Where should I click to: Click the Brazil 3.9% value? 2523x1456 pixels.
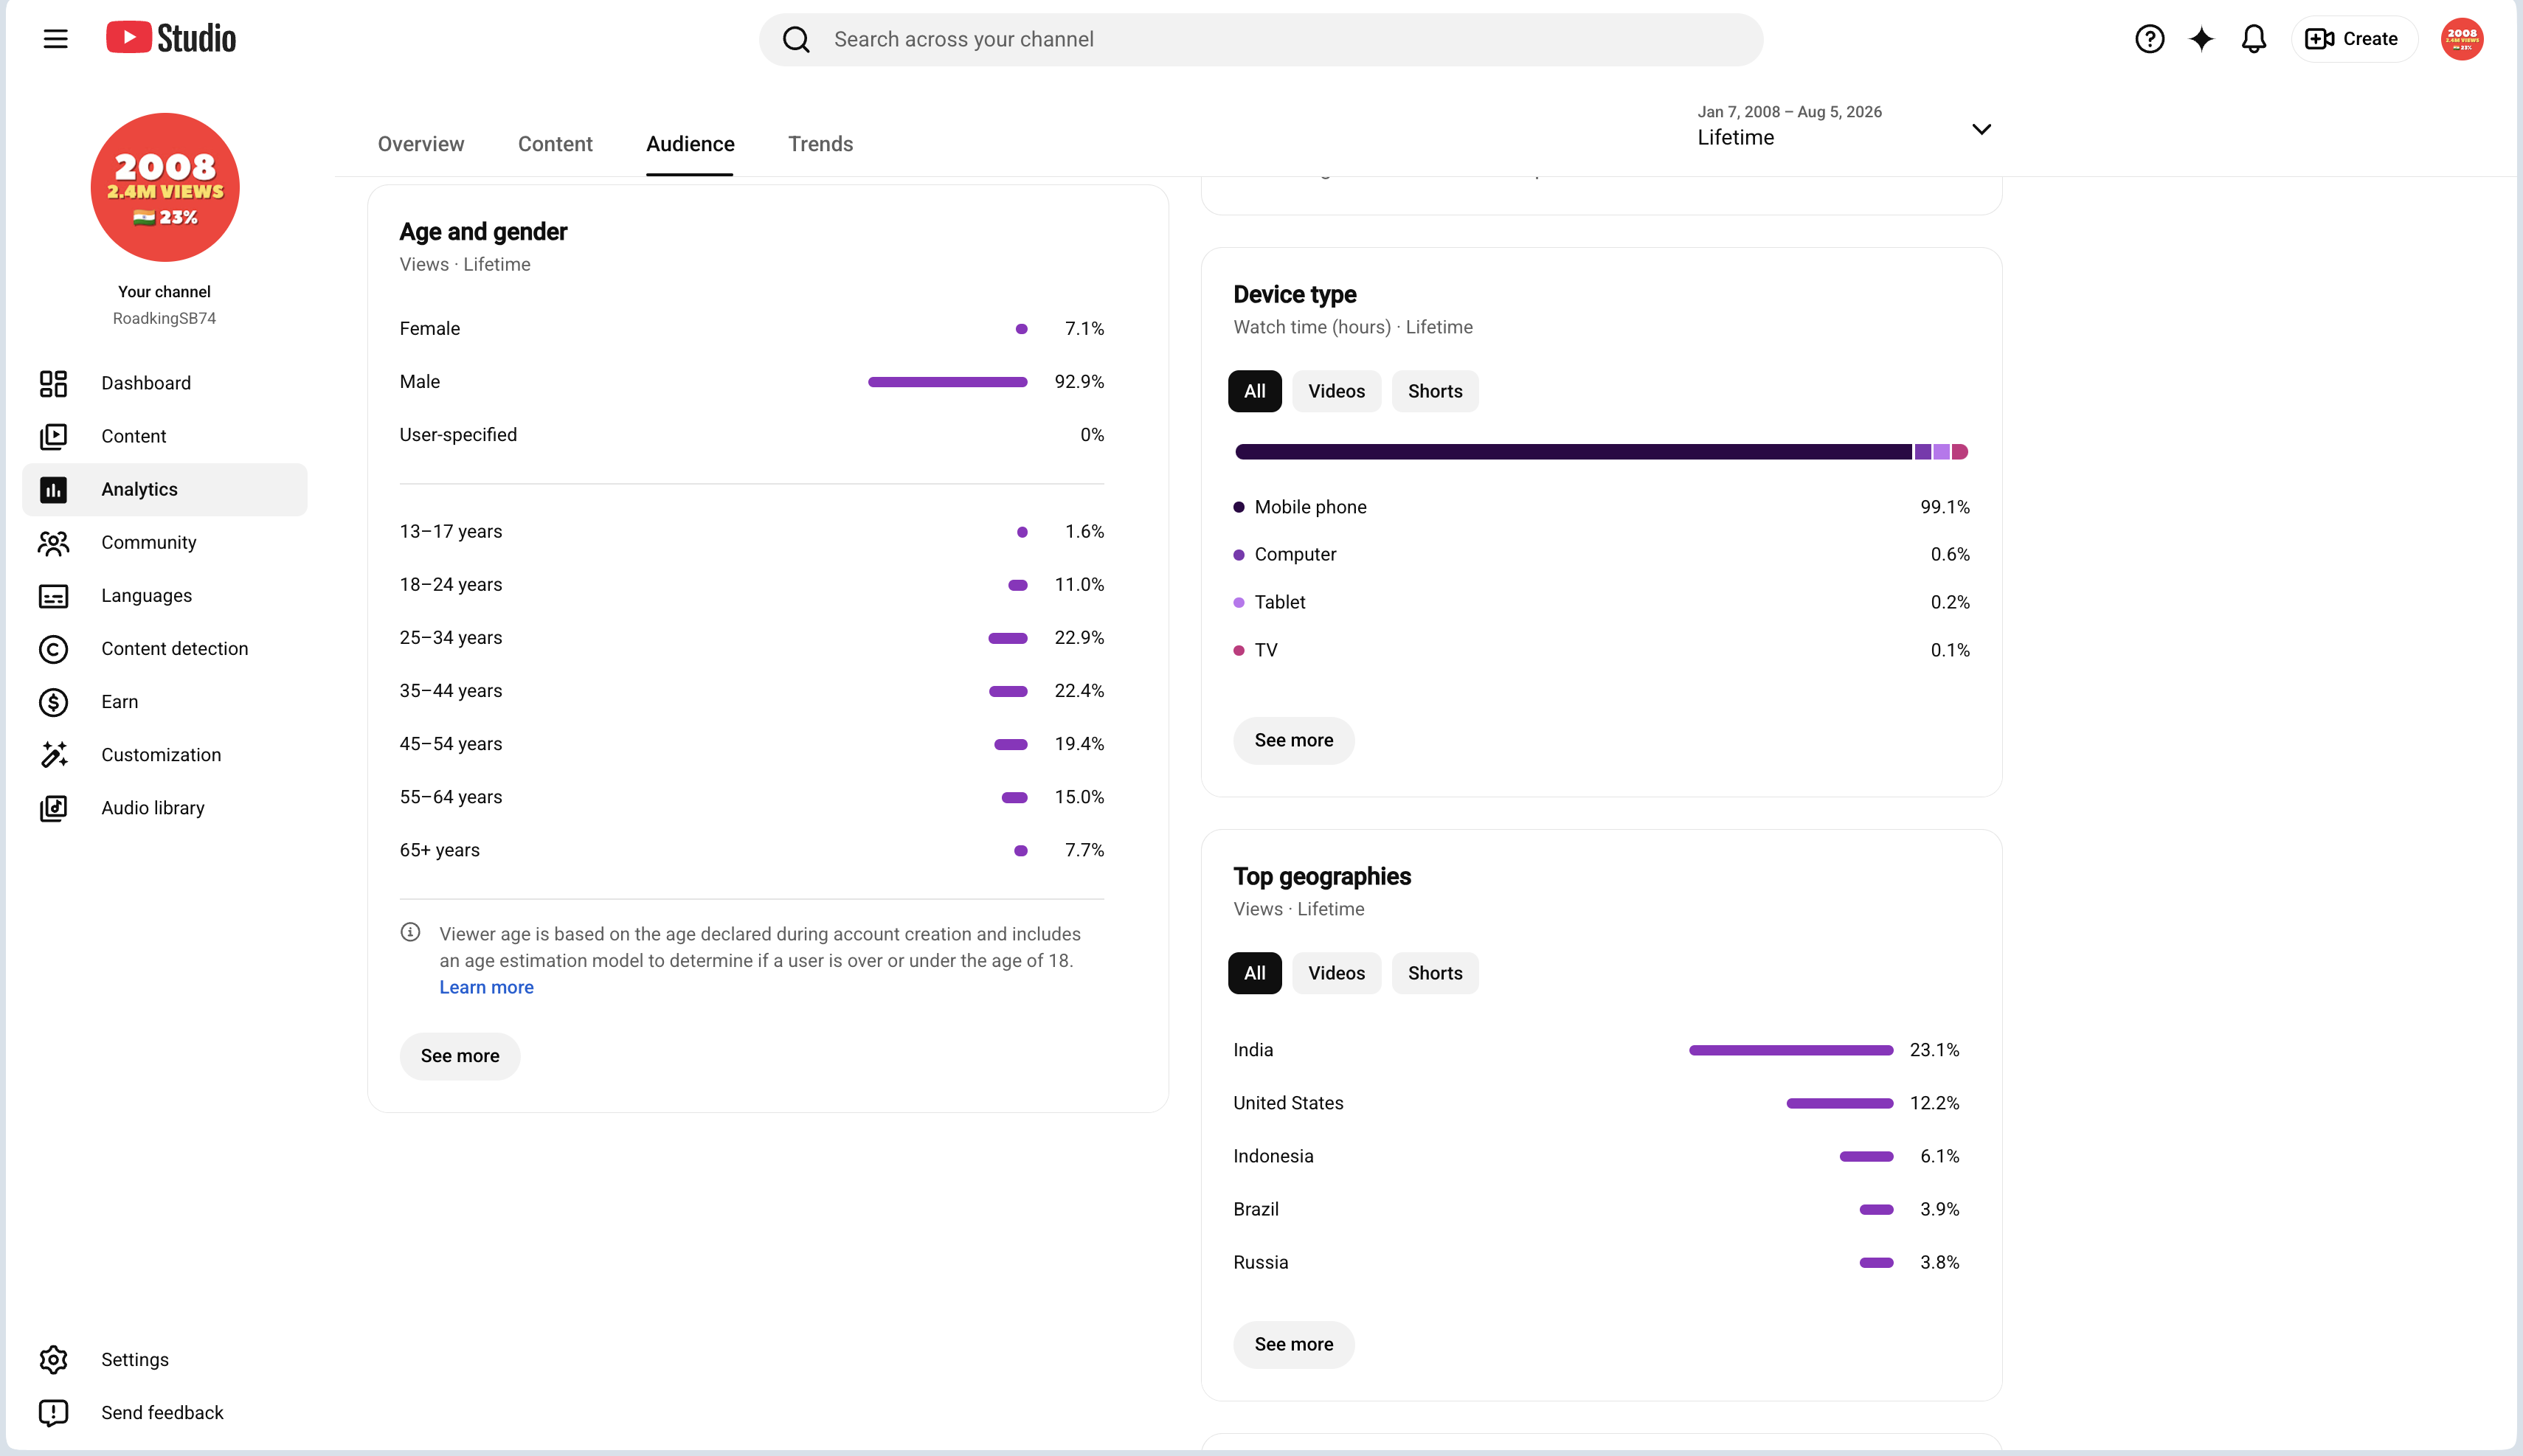tap(1939, 1209)
